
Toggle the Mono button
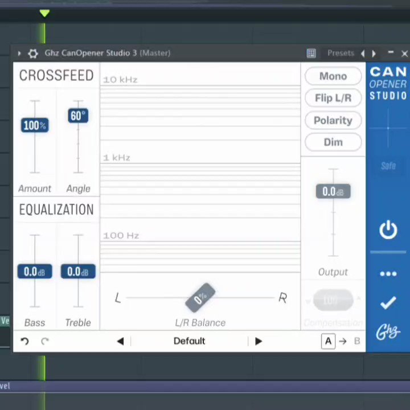coord(333,76)
